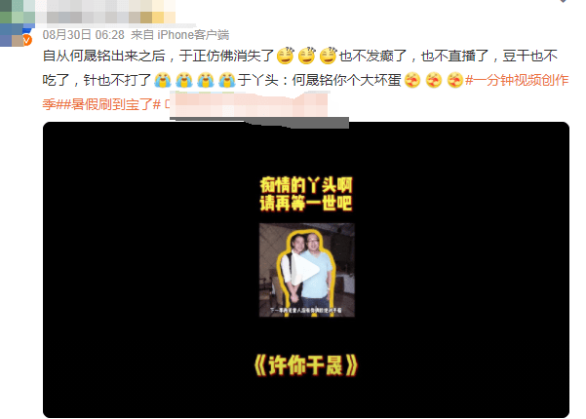Play the video using center play button
Image resolution: width=586 pixels, height=419 pixels.
point(306,270)
